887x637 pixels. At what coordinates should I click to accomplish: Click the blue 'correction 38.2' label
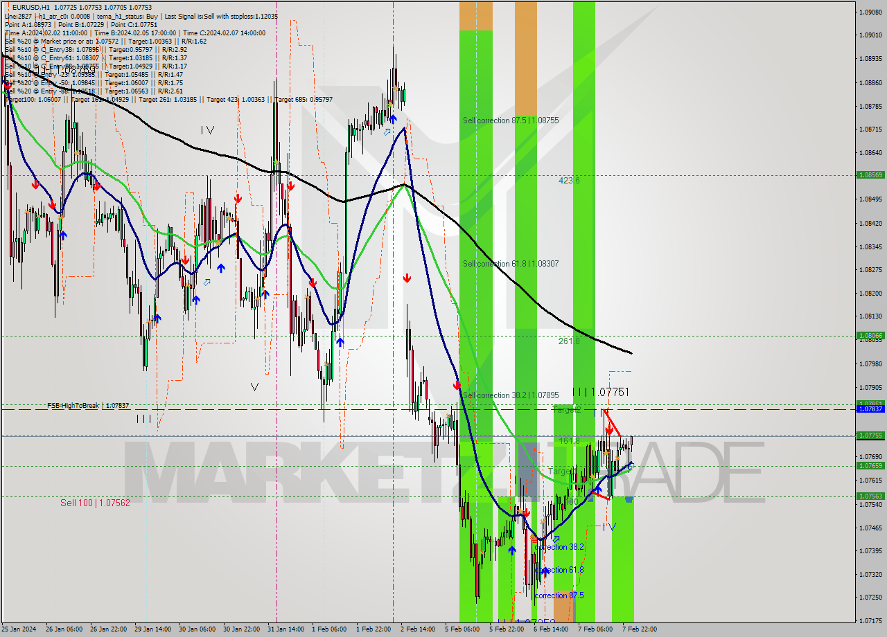point(559,547)
